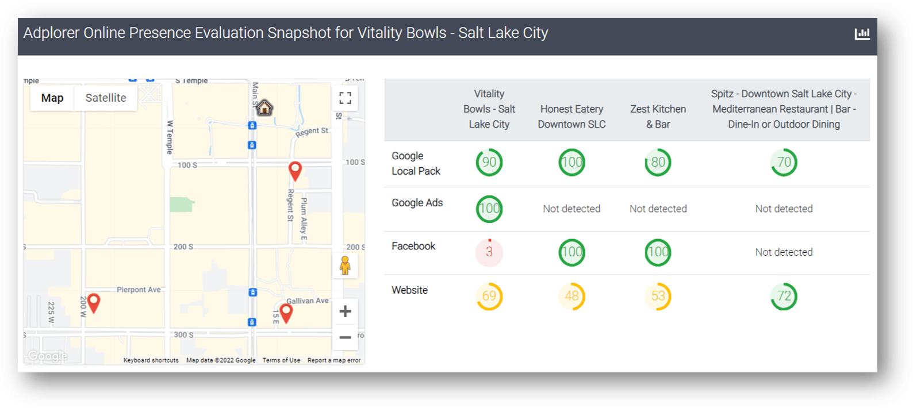The height and width of the screenshot is (408, 913).
Task: Click Honest Eatery Facebook score 100
Action: click(572, 252)
